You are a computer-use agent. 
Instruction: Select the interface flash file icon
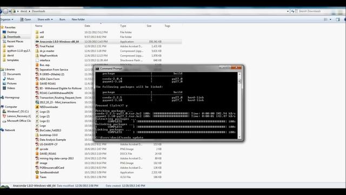(37, 60)
